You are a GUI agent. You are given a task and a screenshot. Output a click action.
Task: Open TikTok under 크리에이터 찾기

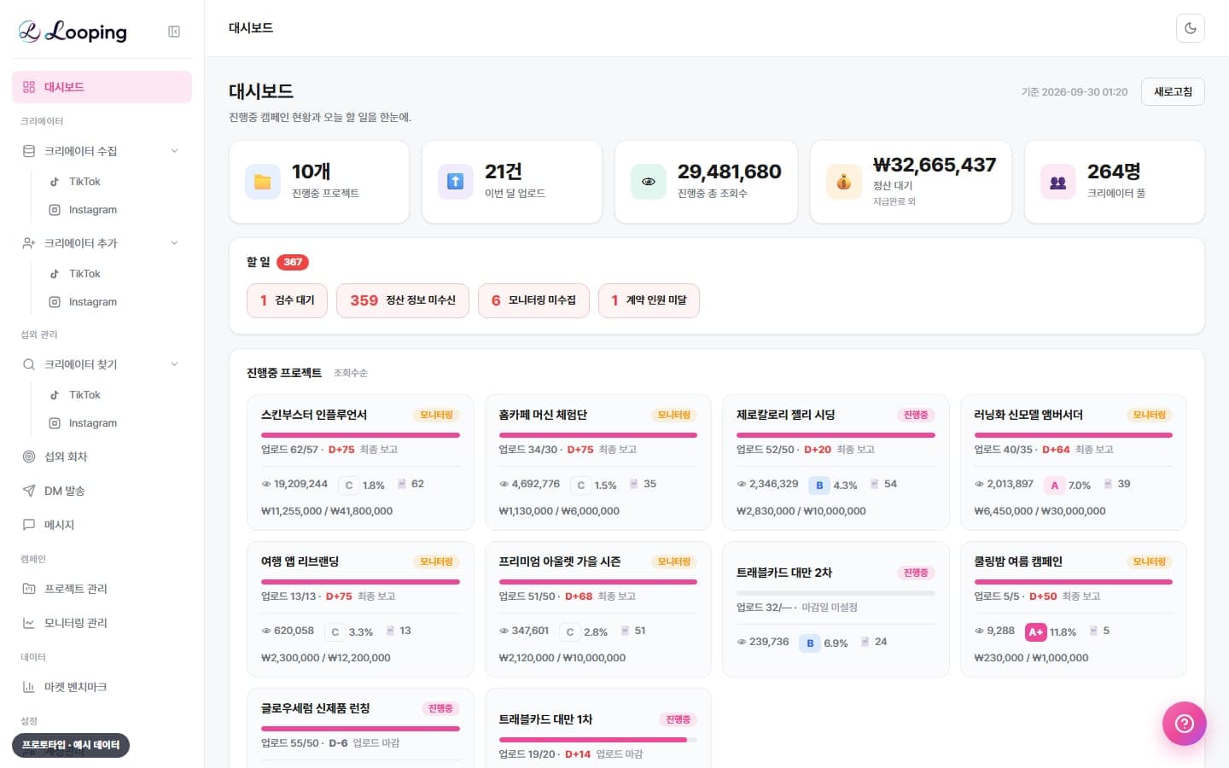(x=115, y=395)
